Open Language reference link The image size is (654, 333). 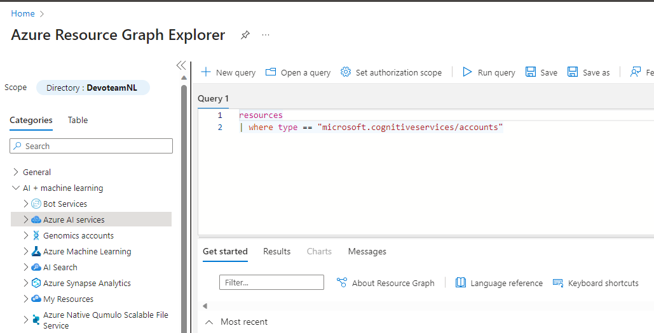(x=507, y=283)
